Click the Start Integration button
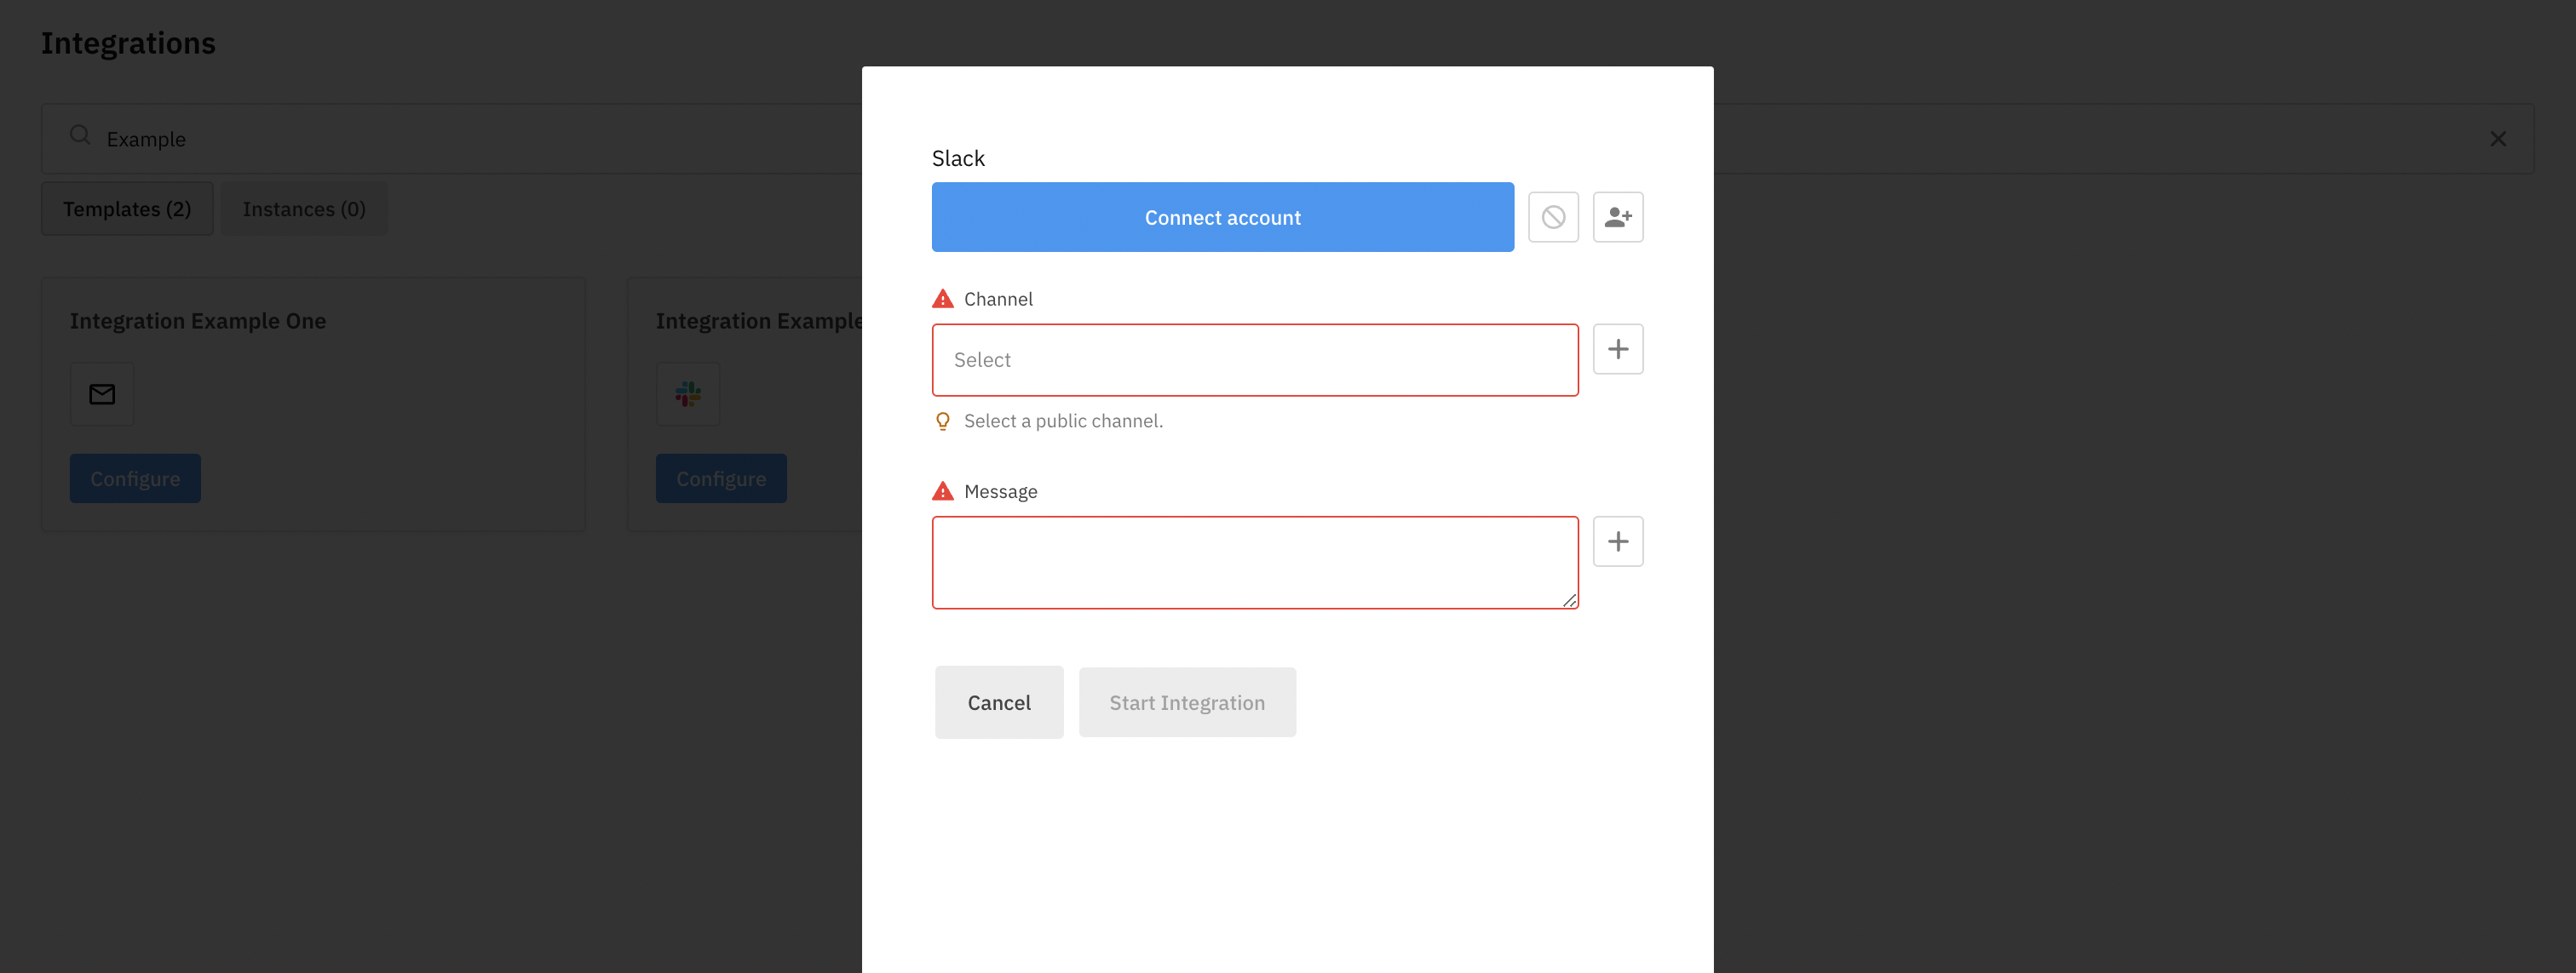The width and height of the screenshot is (2576, 973). [x=1186, y=702]
